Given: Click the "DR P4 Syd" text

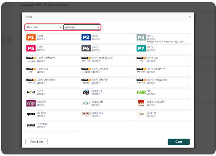Looking at the screenshot, I should pos(42,69).
